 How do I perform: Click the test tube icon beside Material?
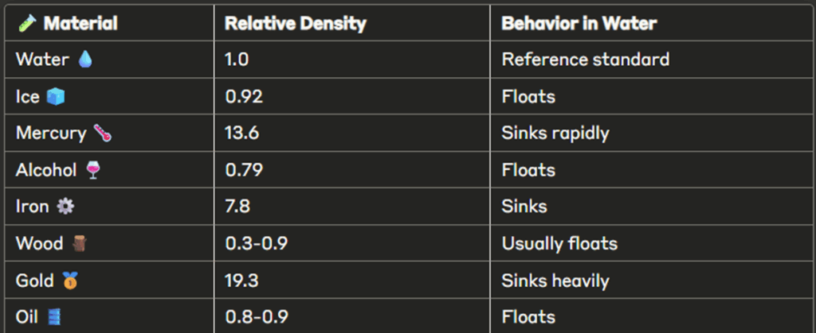(27, 23)
